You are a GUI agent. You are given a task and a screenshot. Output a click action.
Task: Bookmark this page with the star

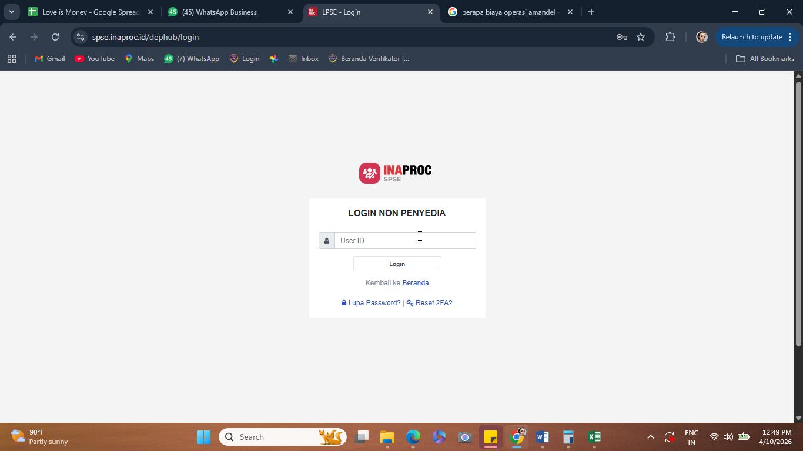(641, 37)
